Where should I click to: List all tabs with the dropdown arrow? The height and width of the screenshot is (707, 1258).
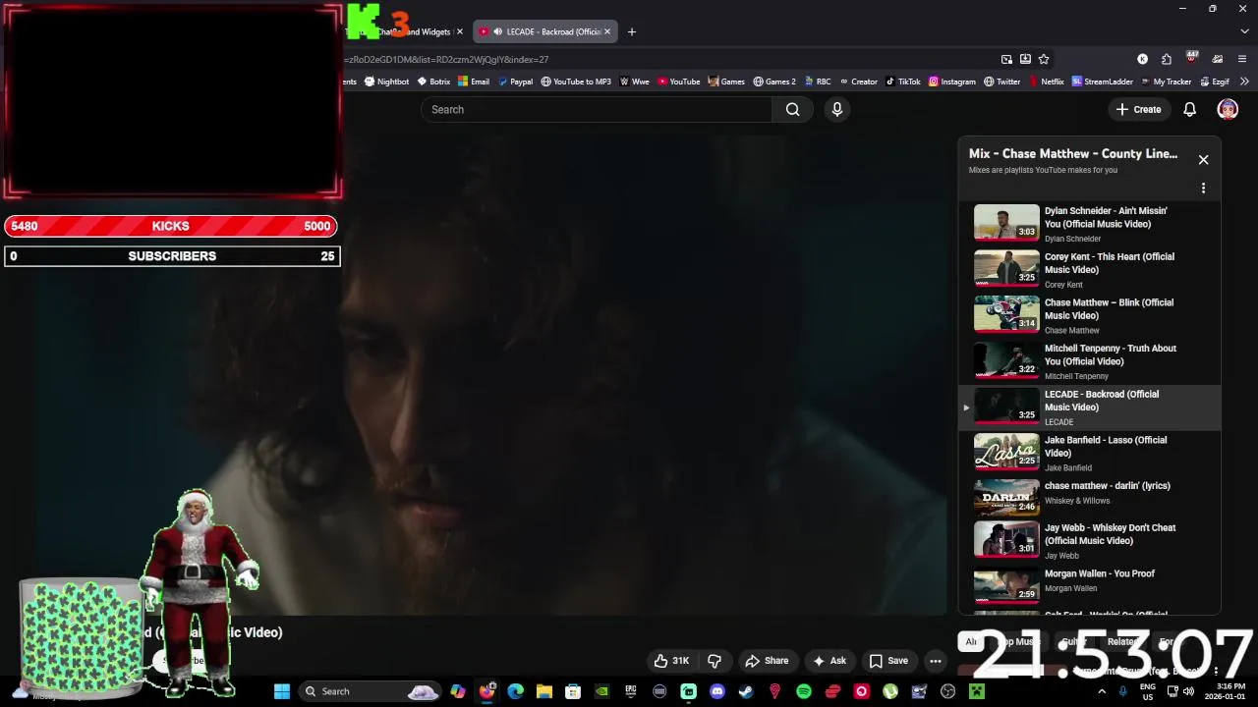click(x=1245, y=31)
